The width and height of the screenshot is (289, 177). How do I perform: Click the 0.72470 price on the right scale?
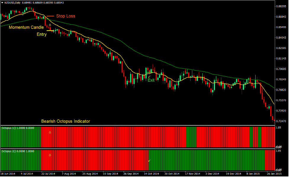pos(281,120)
